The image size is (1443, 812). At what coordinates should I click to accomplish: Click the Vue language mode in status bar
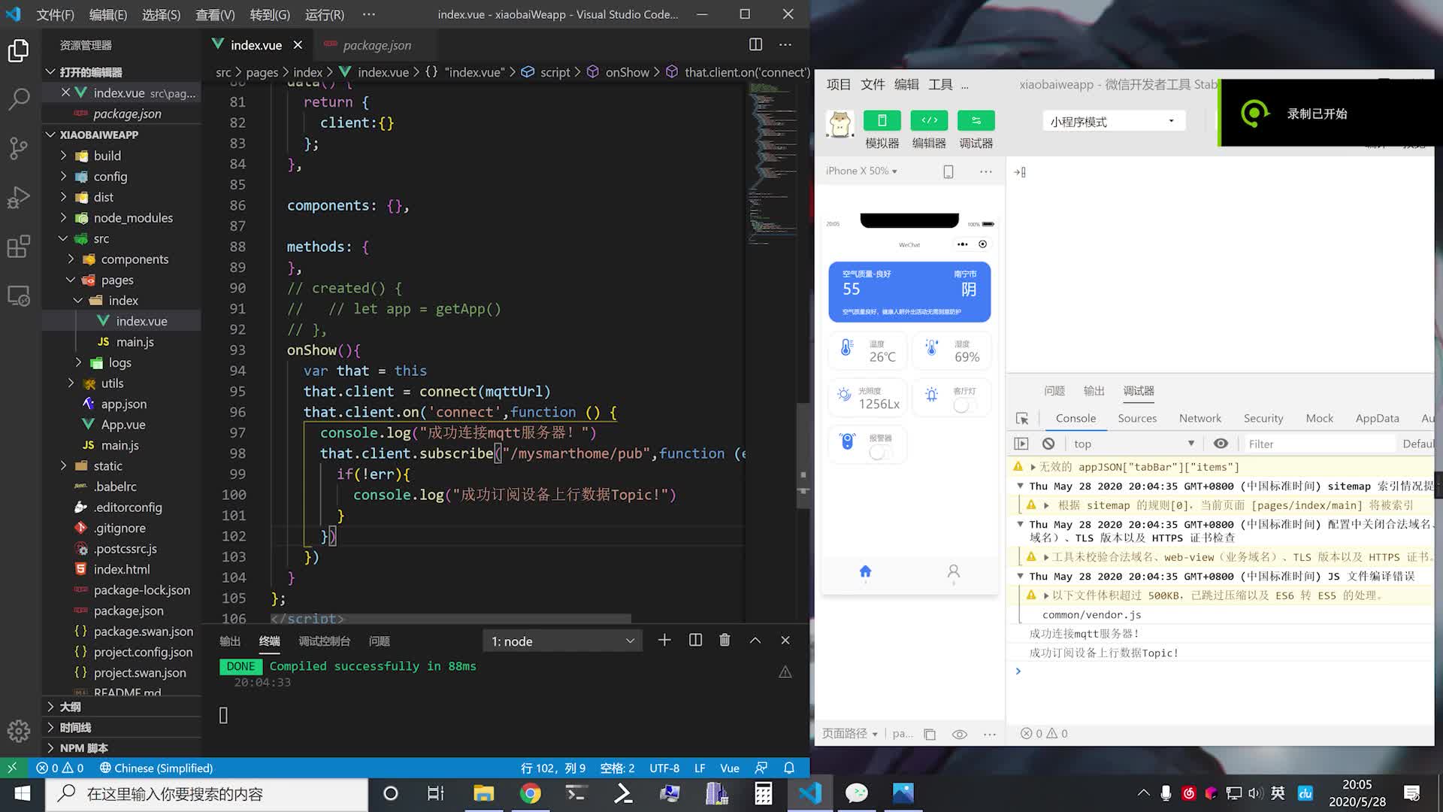coord(729,768)
